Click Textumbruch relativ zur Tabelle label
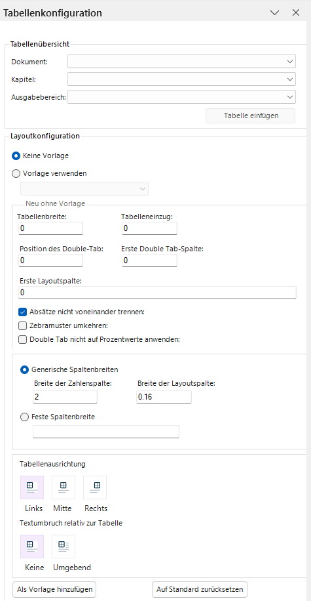Image resolution: width=311 pixels, height=601 pixels. (x=71, y=523)
